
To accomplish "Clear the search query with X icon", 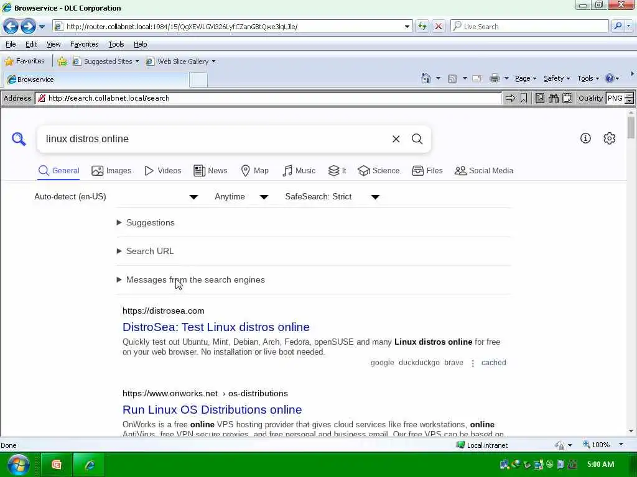I will pyautogui.click(x=396, y=139).
